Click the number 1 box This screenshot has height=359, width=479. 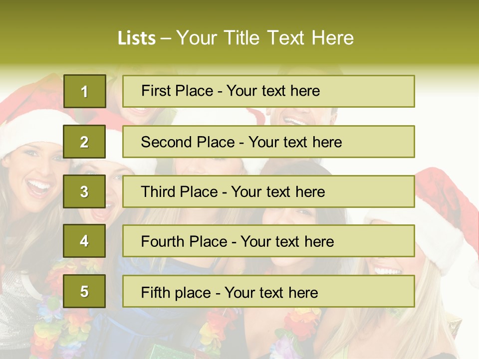click(85, 91)
